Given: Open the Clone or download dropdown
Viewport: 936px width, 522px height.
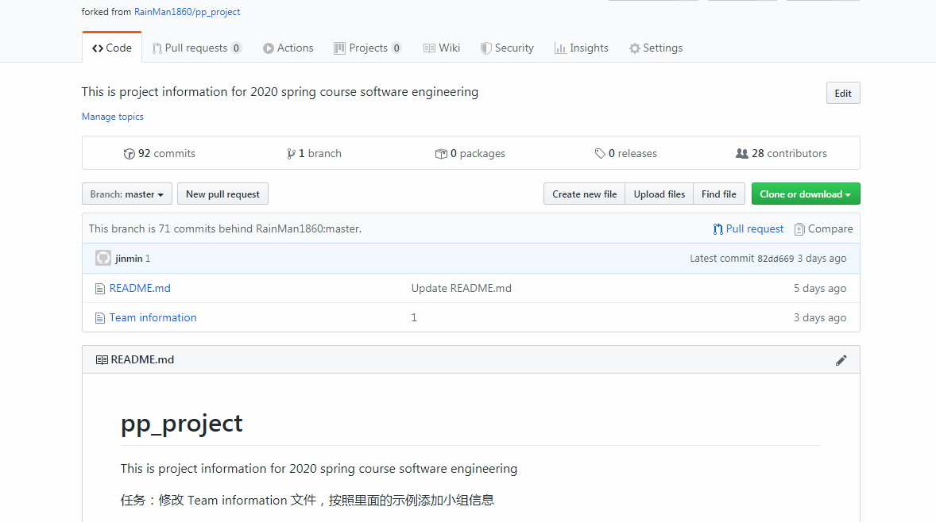Looking at the screenshot, I should coord(805,194).
